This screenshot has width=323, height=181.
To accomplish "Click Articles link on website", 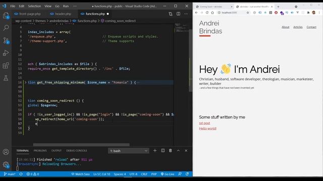I will [x=298, y=27].
